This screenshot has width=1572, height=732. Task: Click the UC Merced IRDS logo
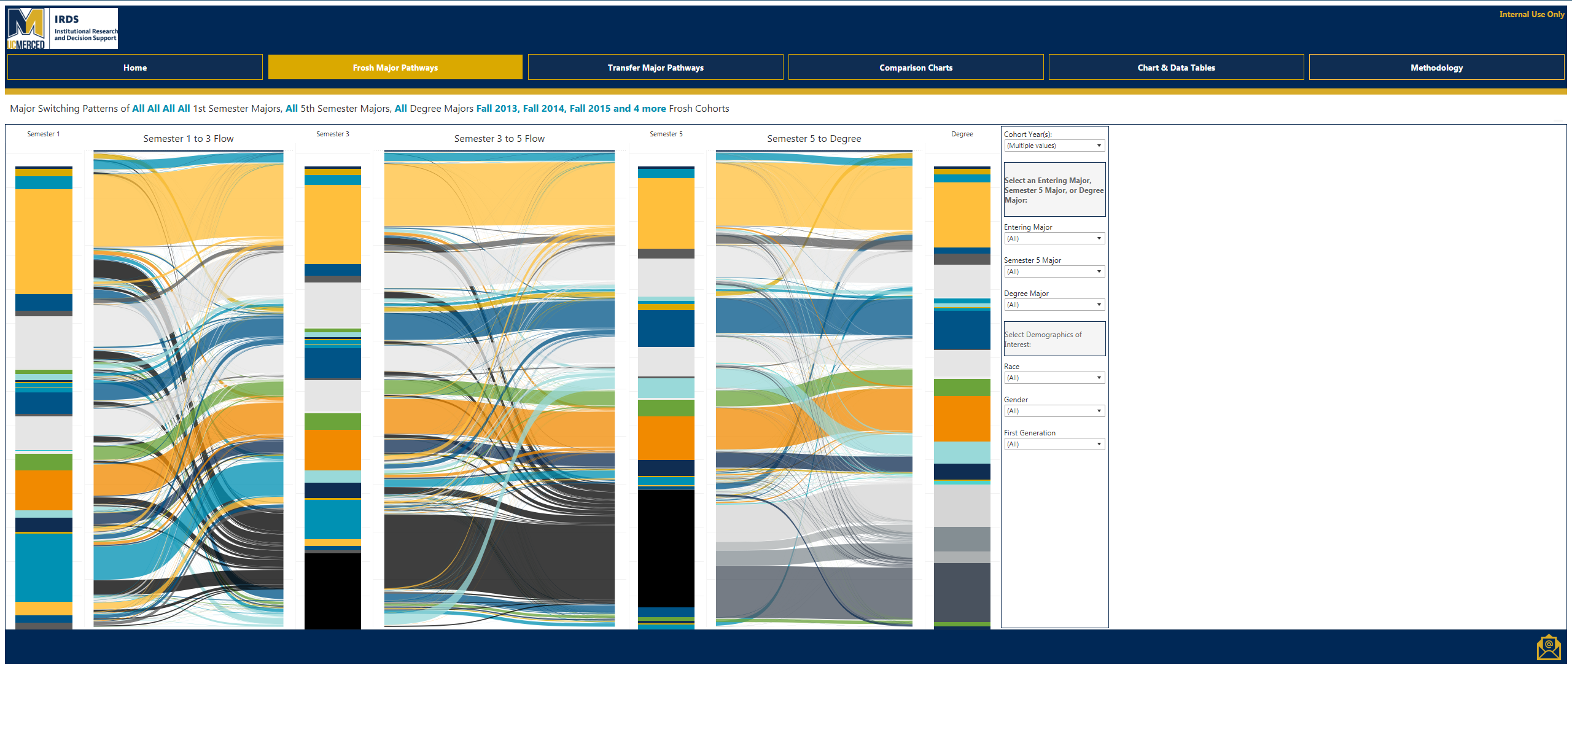click(62, 28)
